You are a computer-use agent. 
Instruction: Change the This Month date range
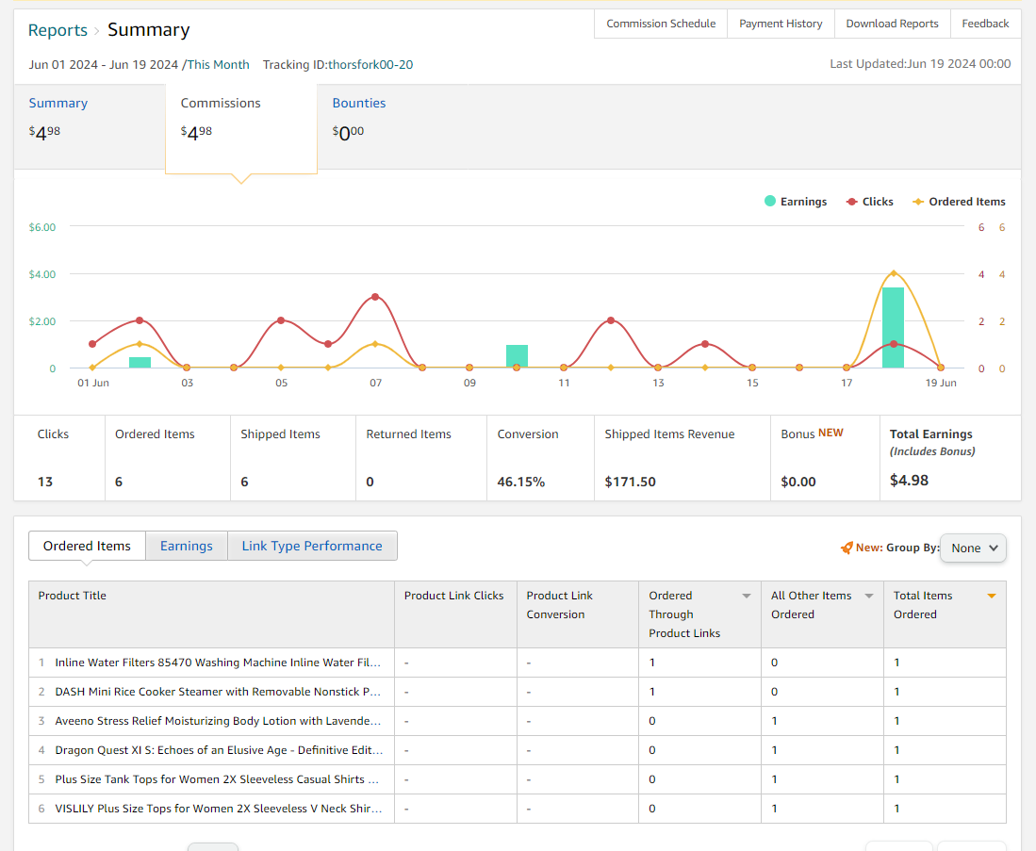point(218,65)
